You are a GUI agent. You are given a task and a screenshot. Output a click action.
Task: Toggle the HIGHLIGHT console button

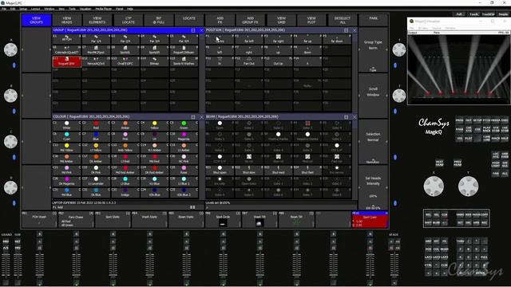496,164
